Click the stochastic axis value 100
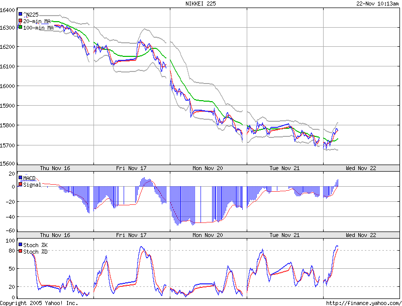Viewport: 402px width, 306px height. pyautogui.click(x=10, y=241)
